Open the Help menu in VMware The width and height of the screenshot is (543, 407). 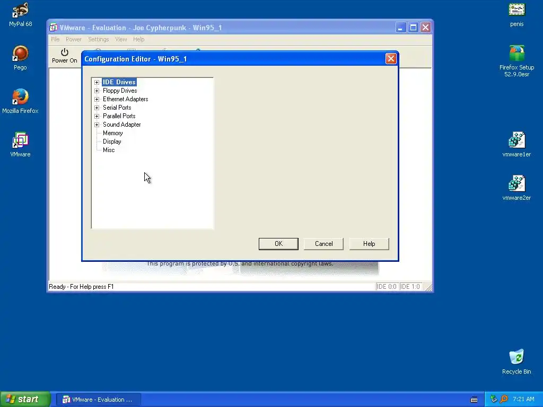(138, 39)
